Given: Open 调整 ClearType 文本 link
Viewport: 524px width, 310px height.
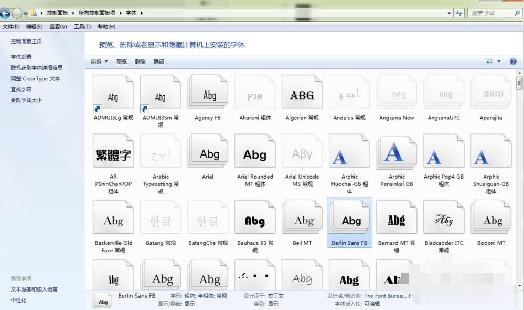Looking at the screenshot, I should click(36, 79).
